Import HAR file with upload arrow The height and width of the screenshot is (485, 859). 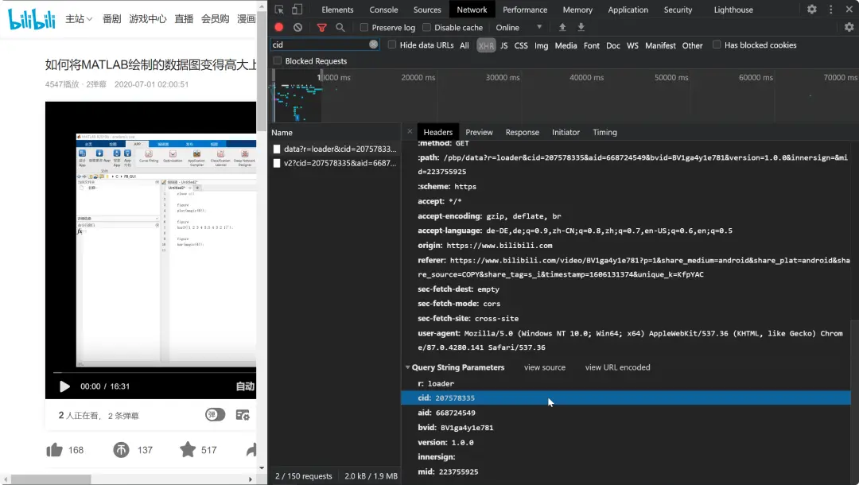562,27
